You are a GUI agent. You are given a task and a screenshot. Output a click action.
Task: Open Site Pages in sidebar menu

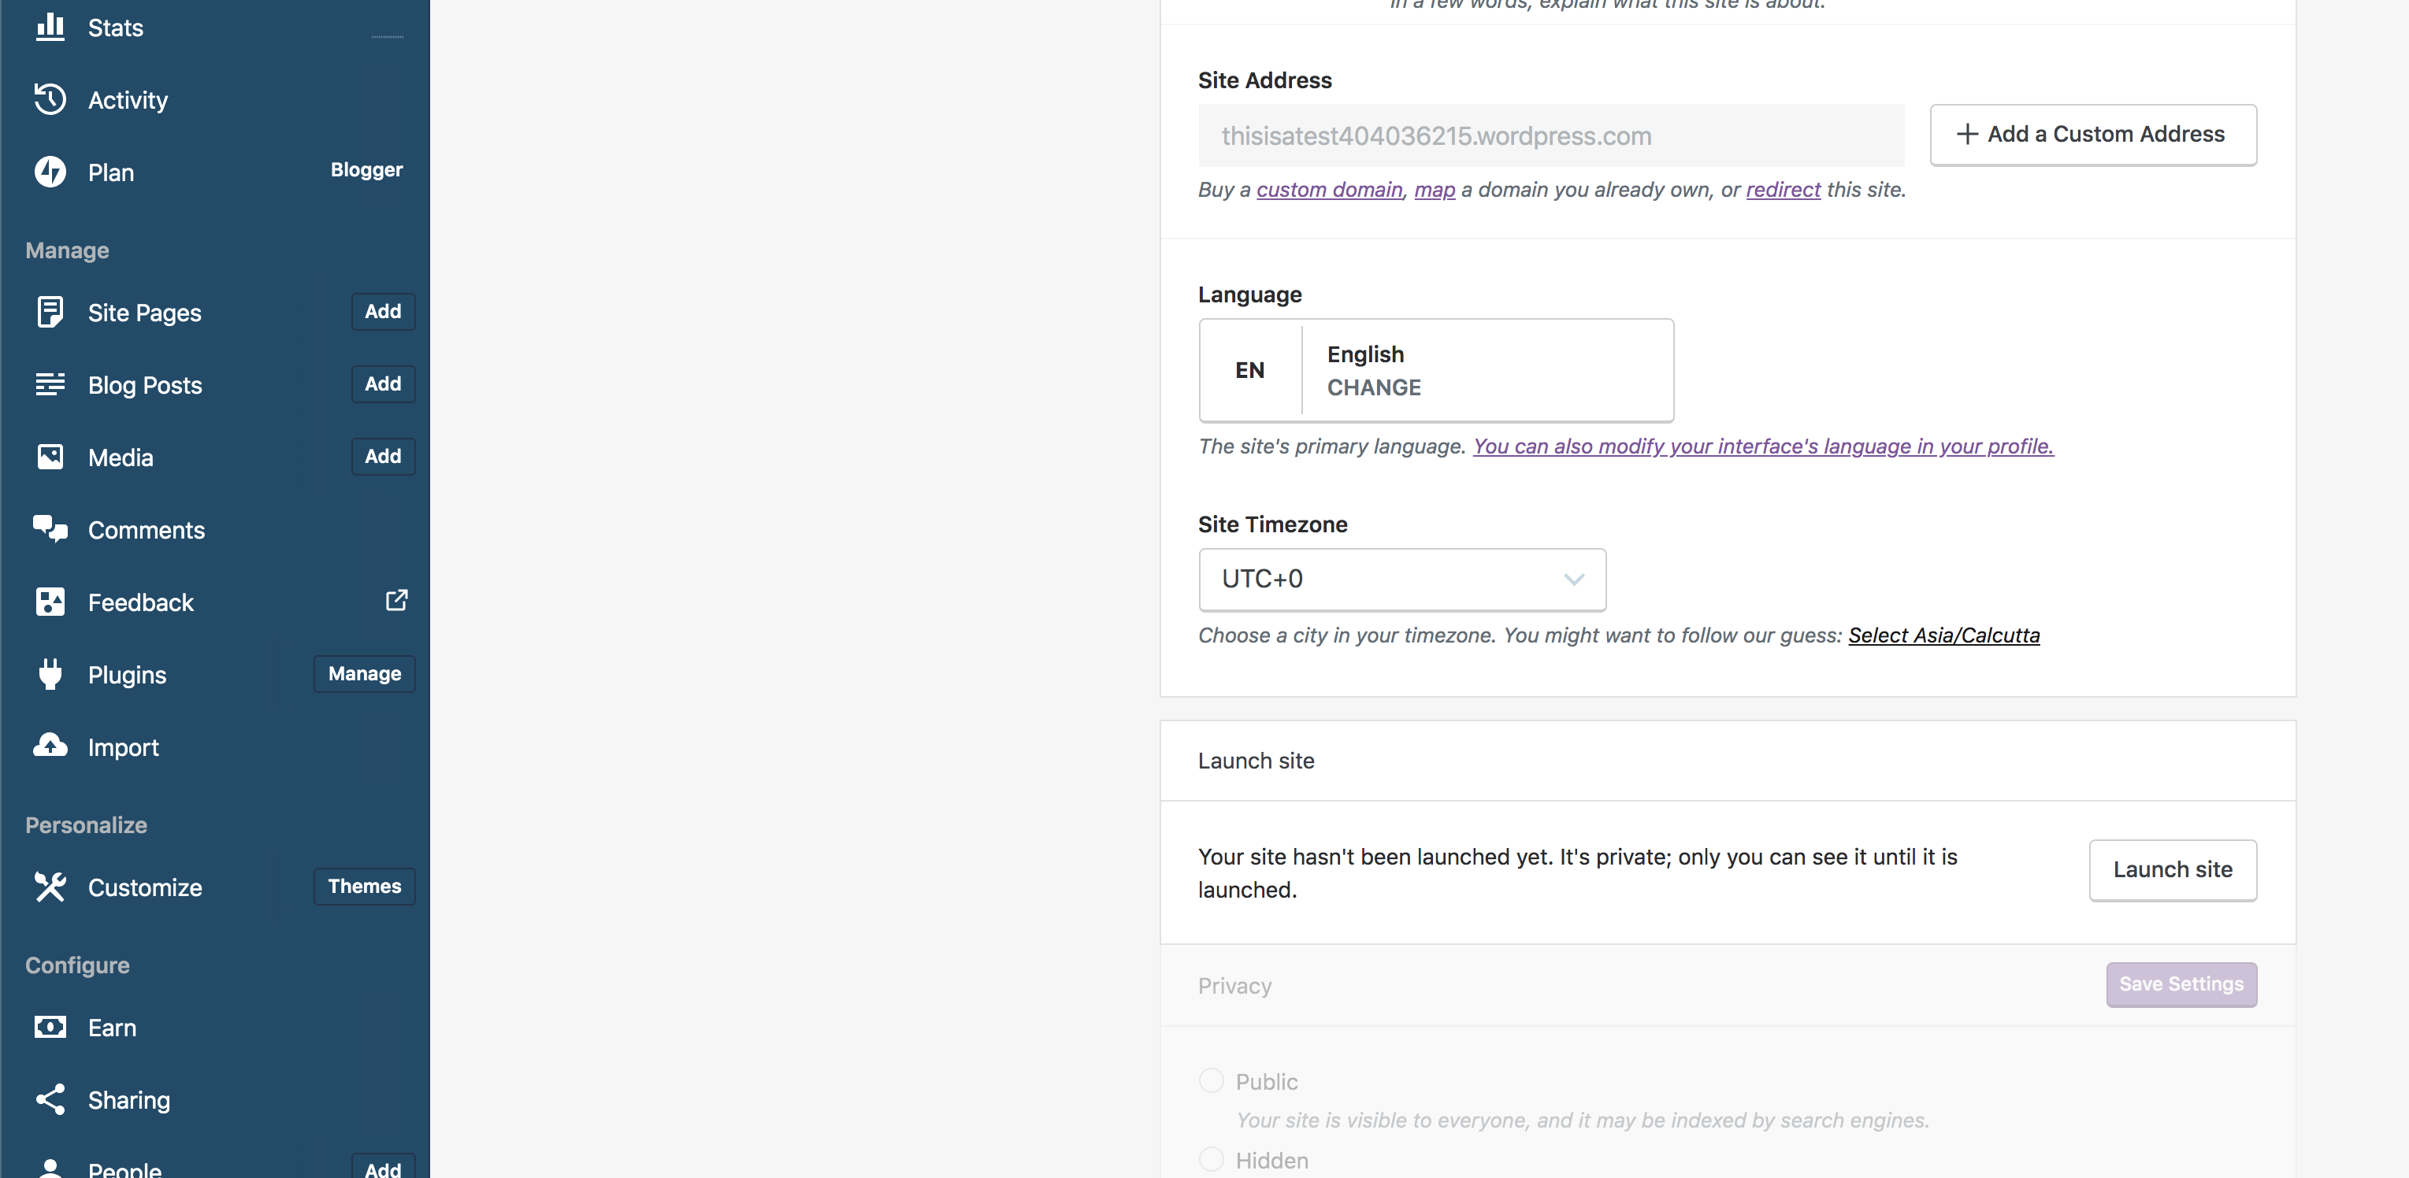click(x=145, y=313)
